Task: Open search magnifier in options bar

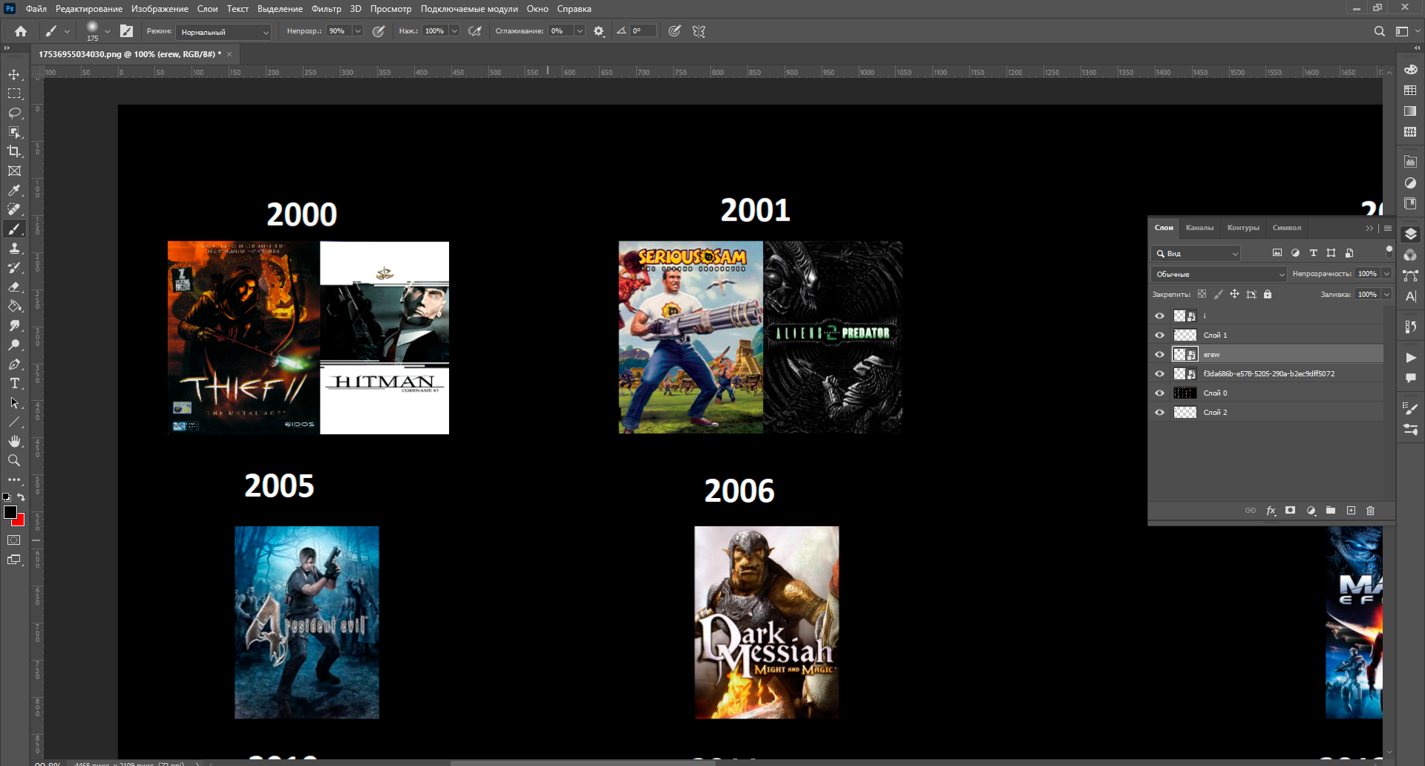Action: 1379,31
